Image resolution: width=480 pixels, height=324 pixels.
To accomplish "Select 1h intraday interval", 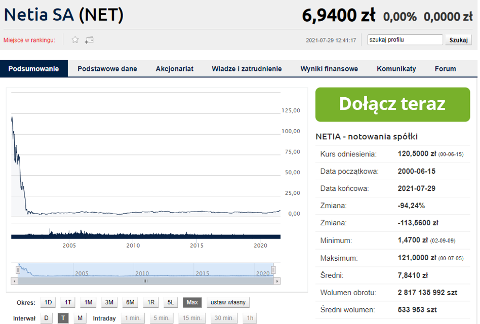I will pos(250,318).
